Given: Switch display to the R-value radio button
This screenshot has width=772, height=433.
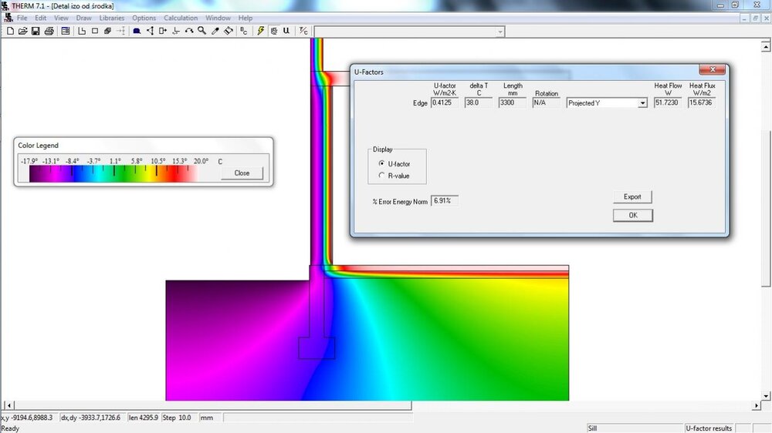Looking at the screenshot, I should click(x=381, y=176).
